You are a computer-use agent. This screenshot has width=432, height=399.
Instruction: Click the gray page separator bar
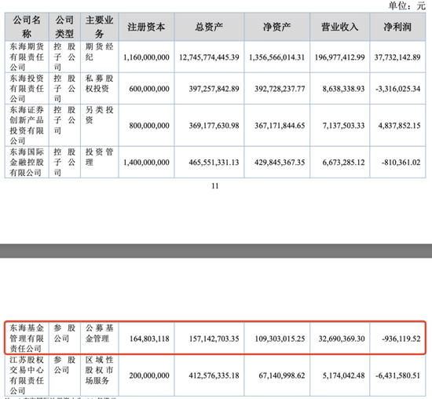216,251
